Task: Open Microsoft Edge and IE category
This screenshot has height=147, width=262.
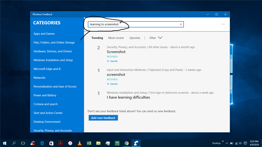Action: click(47, 69)
